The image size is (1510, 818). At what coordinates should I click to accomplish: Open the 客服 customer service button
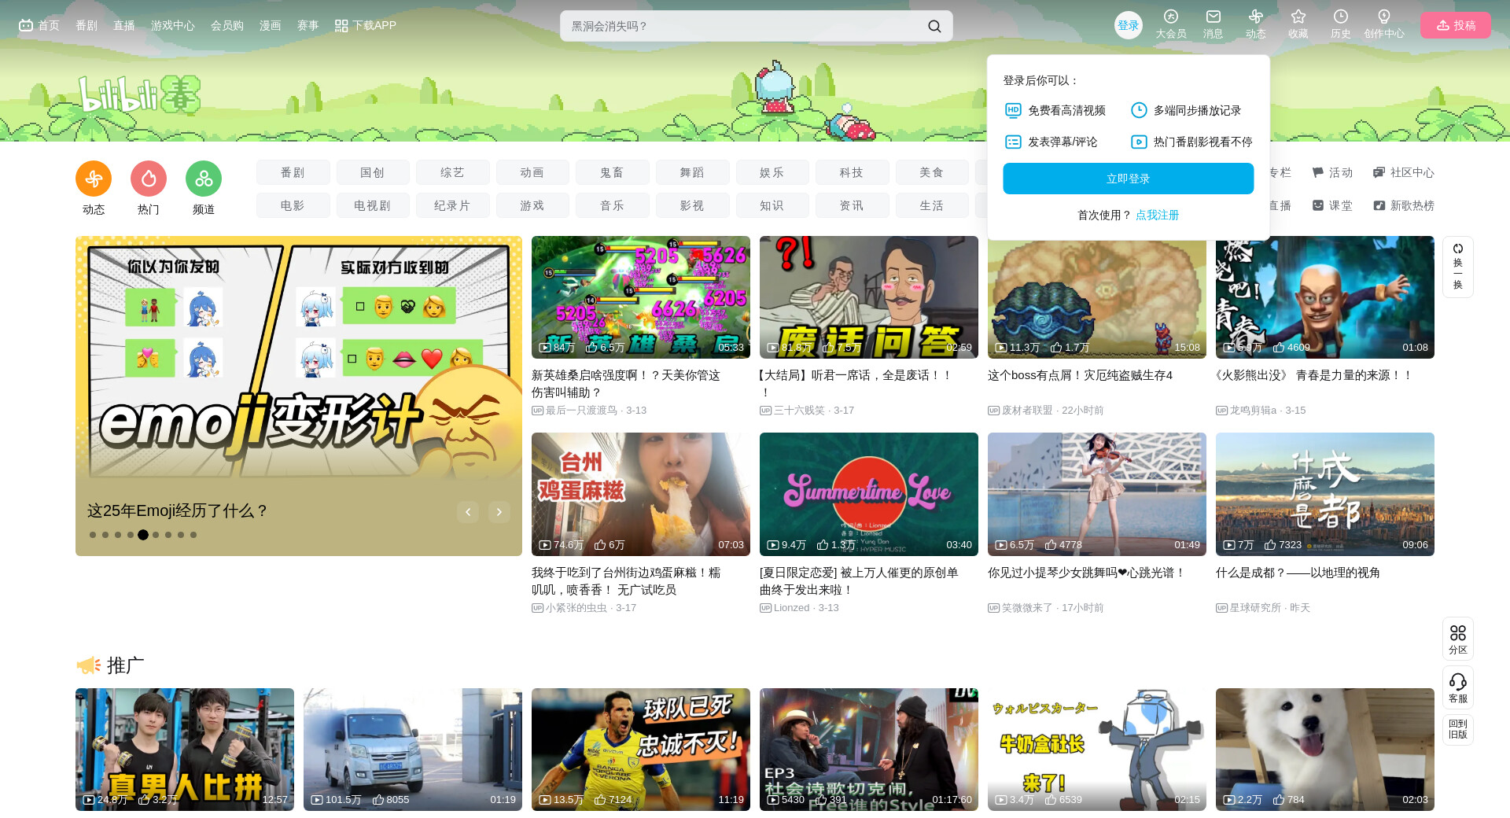tap(1457, 687)
